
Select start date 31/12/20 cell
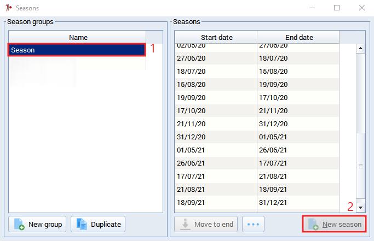tap(216, 137)
